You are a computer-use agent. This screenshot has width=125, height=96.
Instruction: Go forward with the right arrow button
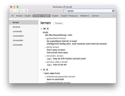16,11
